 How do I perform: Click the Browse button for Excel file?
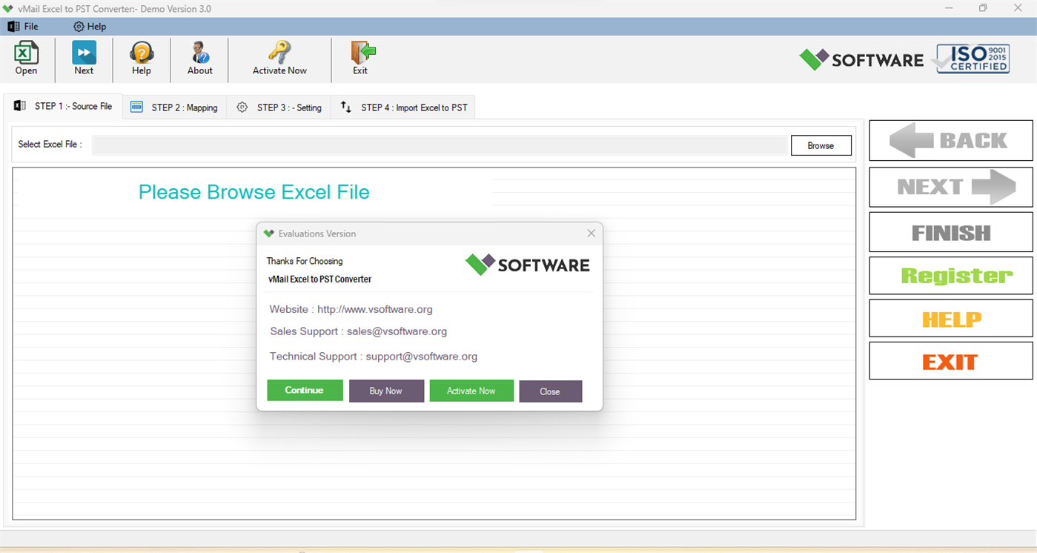(821, 145)
